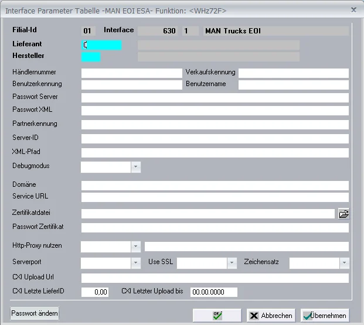Click into the Benutzerkennung field
Image resolution: width=364 pixels, height=325 pixels.
click(x=132, y=85)
